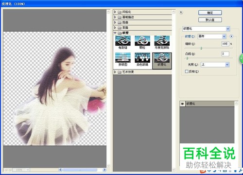Click the wrench settings icon in the input toolbar
The height and width of the screenshot is (175, 243).
(241, 171)
